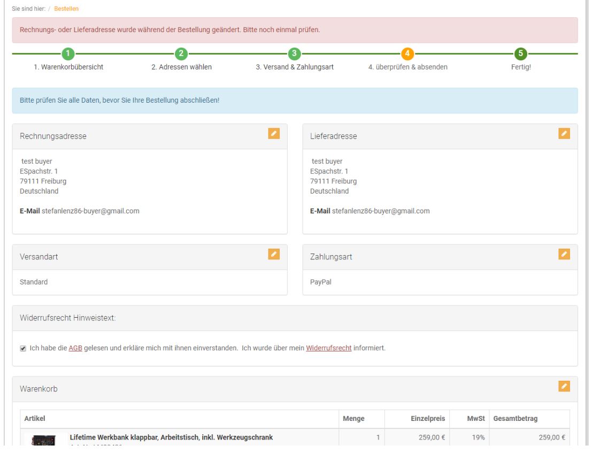Viewport: 592px width, 453px height.
Task: Open the Widerrufsrecht link
Action: [328, 348]
